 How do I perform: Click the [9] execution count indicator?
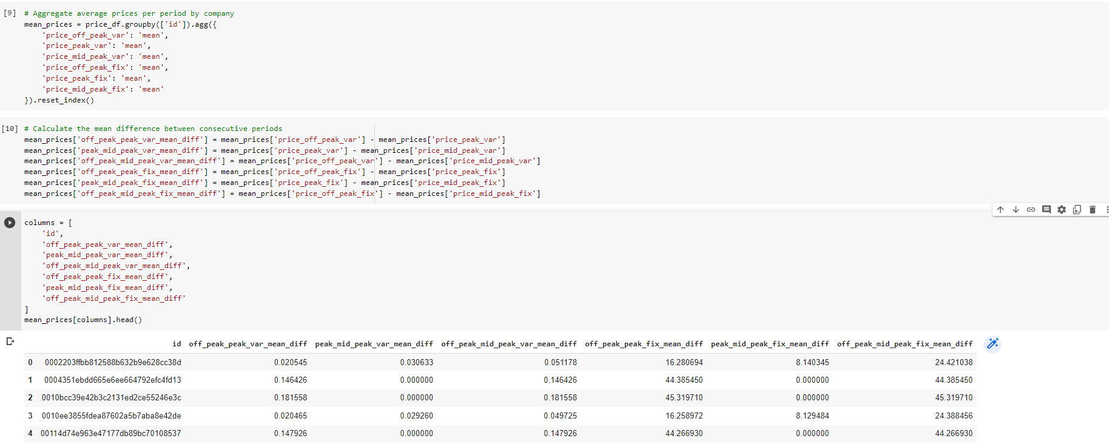pyautogui.click(x=10, y=13)
